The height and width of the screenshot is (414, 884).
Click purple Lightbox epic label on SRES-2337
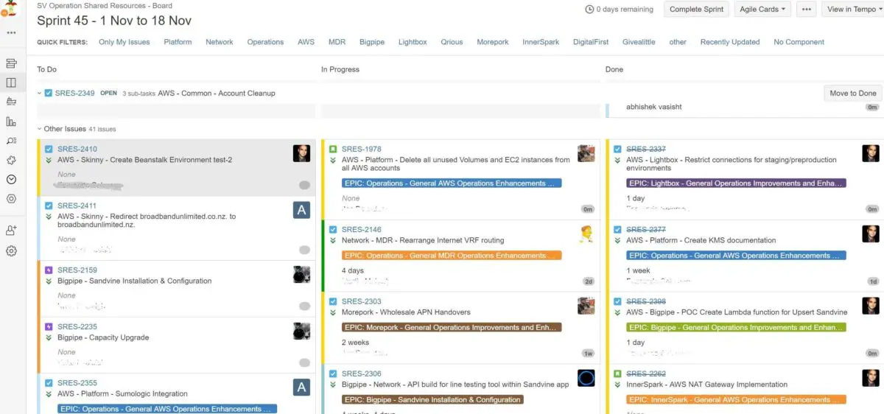[x=736, y=183]
